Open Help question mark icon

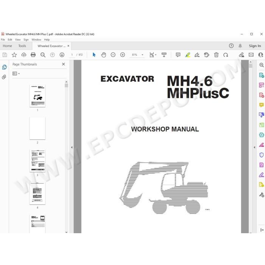231,46
